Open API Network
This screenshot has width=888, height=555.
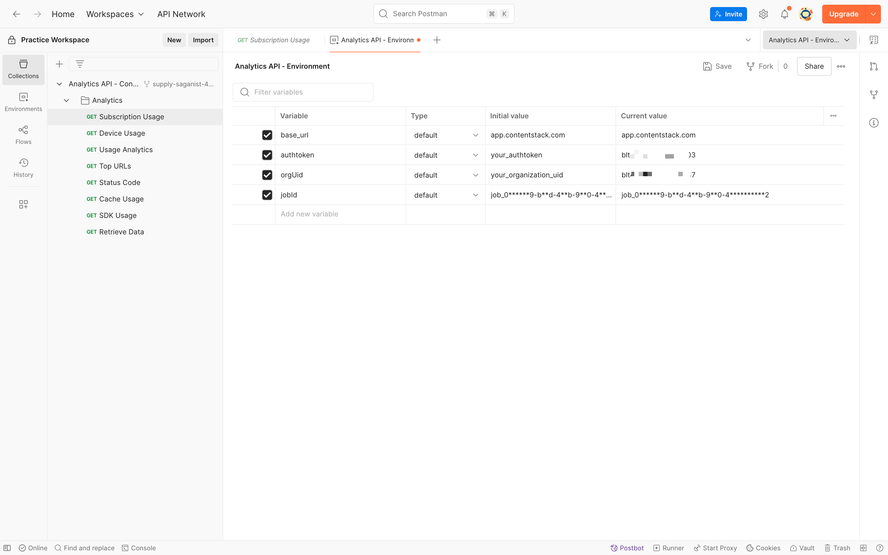181,14
